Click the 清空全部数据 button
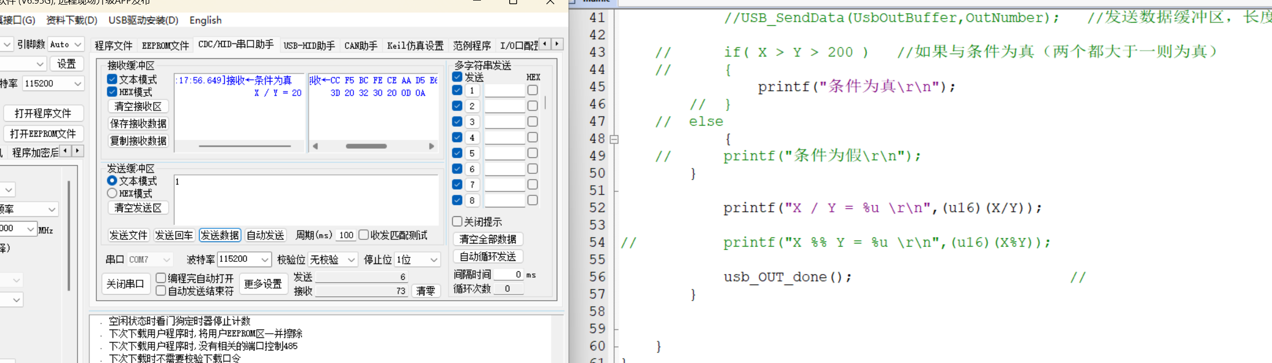The height and width of the screenshot is (363, 1272). pyautogui.click(x=488, y=239)
